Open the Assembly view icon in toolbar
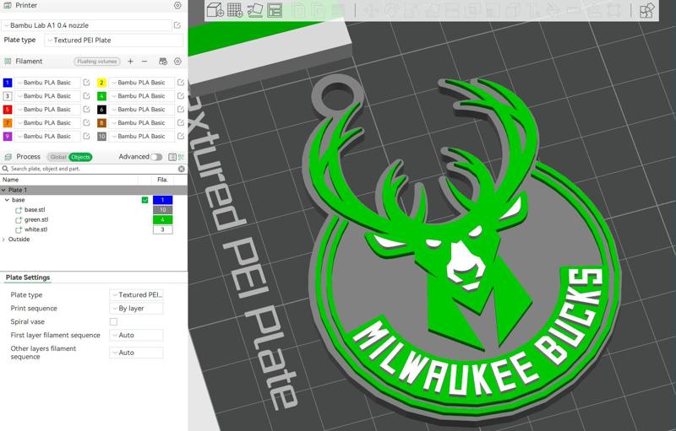The image size is (676, 431). point(646,10)
